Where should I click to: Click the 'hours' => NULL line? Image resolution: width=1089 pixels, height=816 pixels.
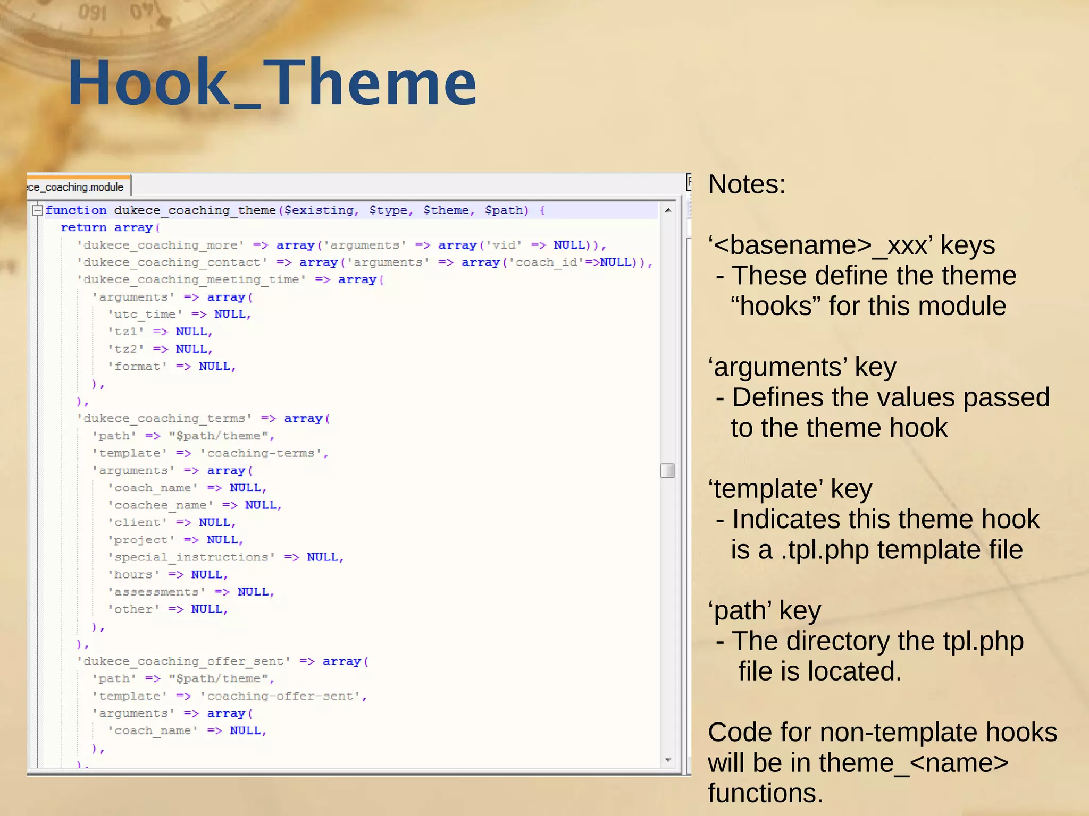169,575
